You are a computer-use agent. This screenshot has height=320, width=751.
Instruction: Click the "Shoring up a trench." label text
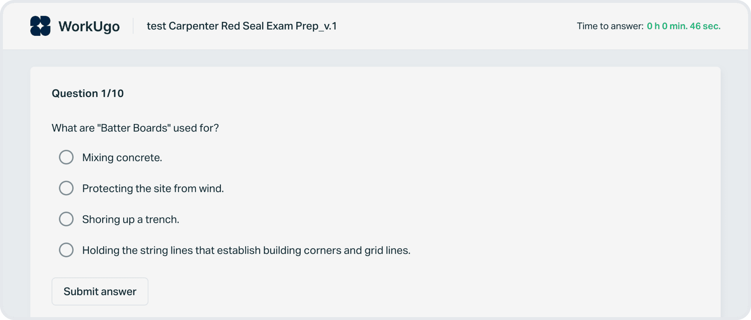(x=130, y=219)
